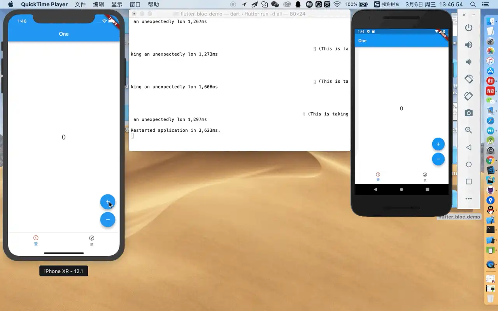The image size is (498, 311).
Task: Select second bottom tab on Android emulator
Action: pyautogui.click(x=425, y=177)
